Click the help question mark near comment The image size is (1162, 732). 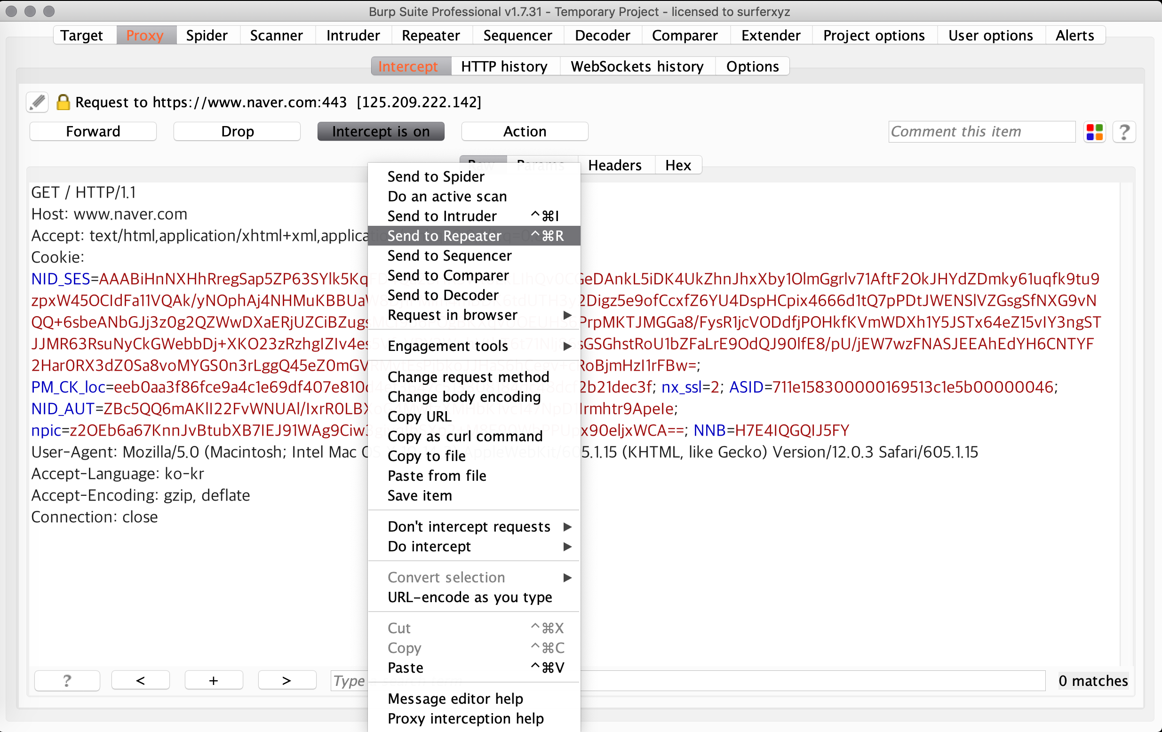point(1124,132)
